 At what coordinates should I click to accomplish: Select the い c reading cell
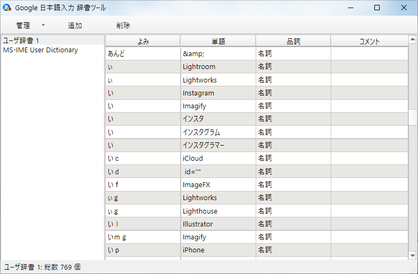143,159
